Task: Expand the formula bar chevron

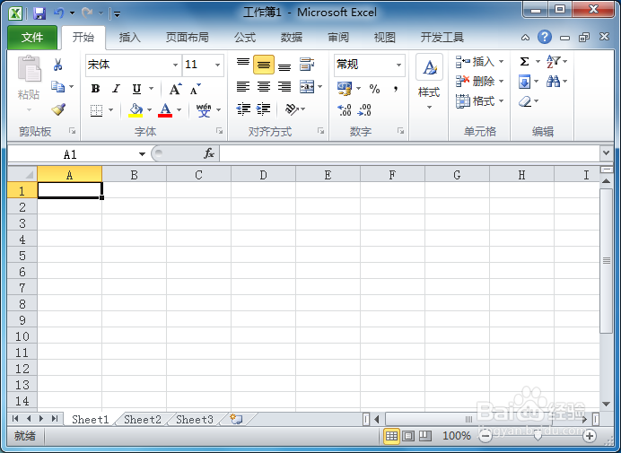Action: 607,152
